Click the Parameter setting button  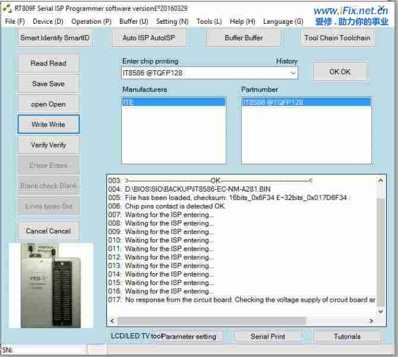coord(189,336)
